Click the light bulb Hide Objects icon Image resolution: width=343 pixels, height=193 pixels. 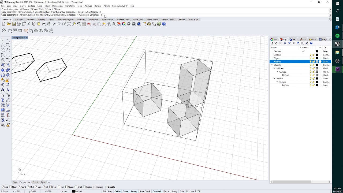(x=109, y=24)
